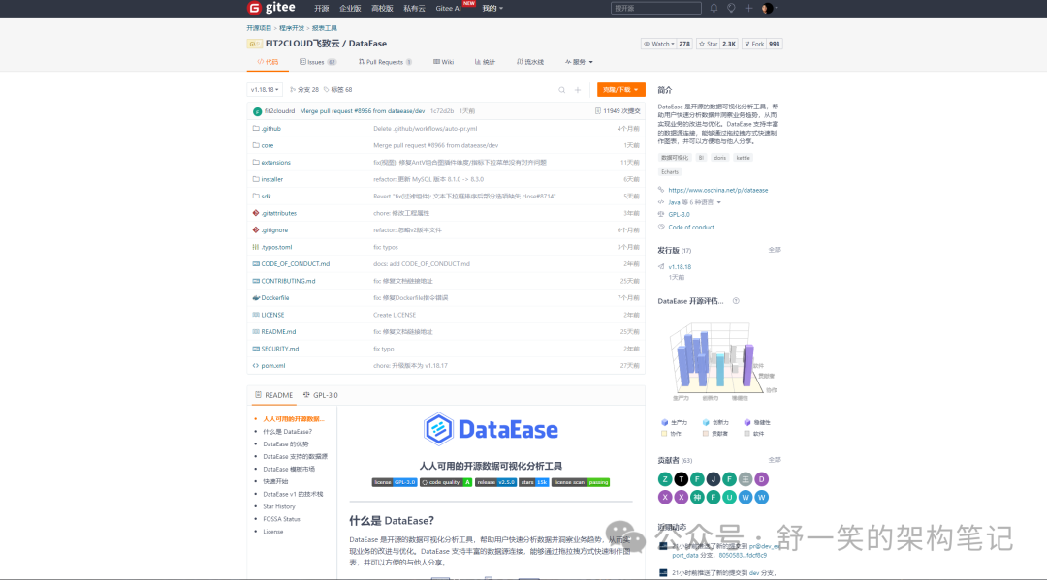Expand the 服务 dropdown tab
1047x580 pixels.
point(579,62)
